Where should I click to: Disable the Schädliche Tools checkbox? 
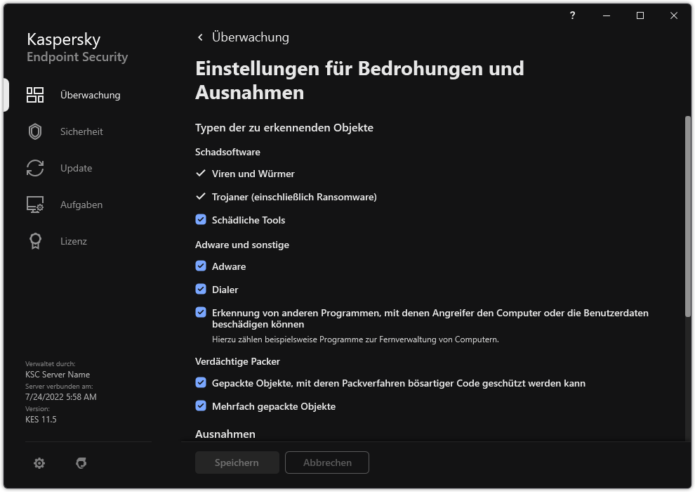coord(201,220)
